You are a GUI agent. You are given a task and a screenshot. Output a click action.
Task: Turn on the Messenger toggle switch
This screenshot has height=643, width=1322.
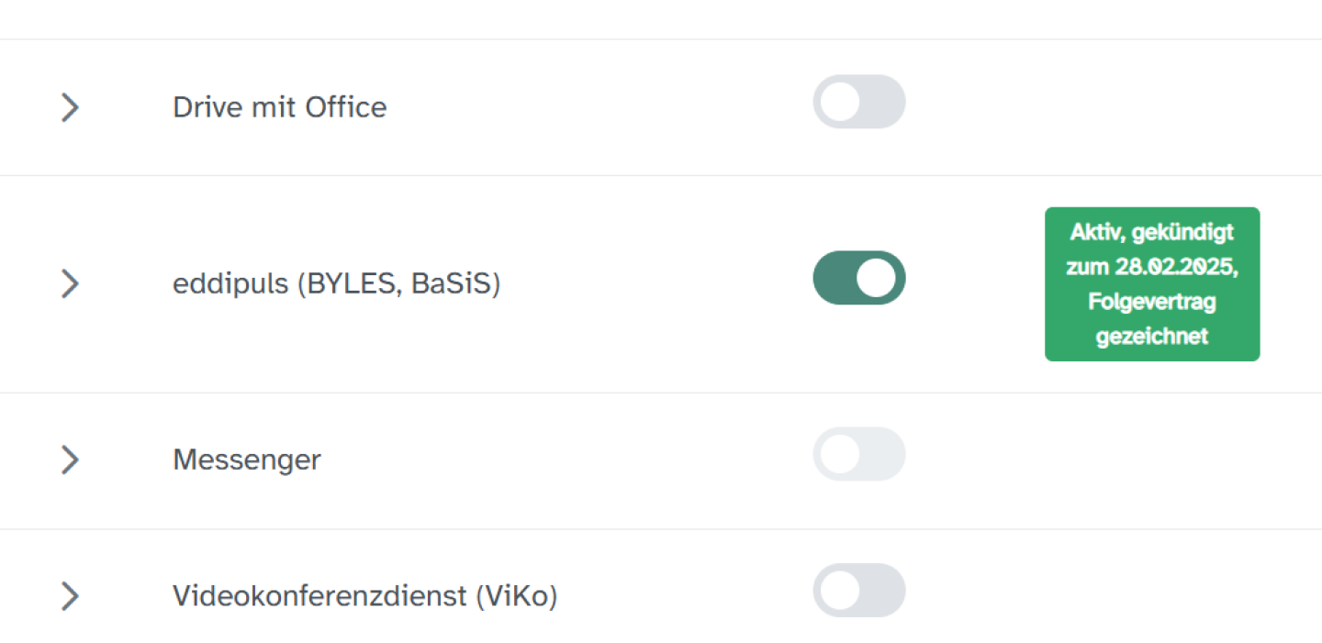point(858,454)
